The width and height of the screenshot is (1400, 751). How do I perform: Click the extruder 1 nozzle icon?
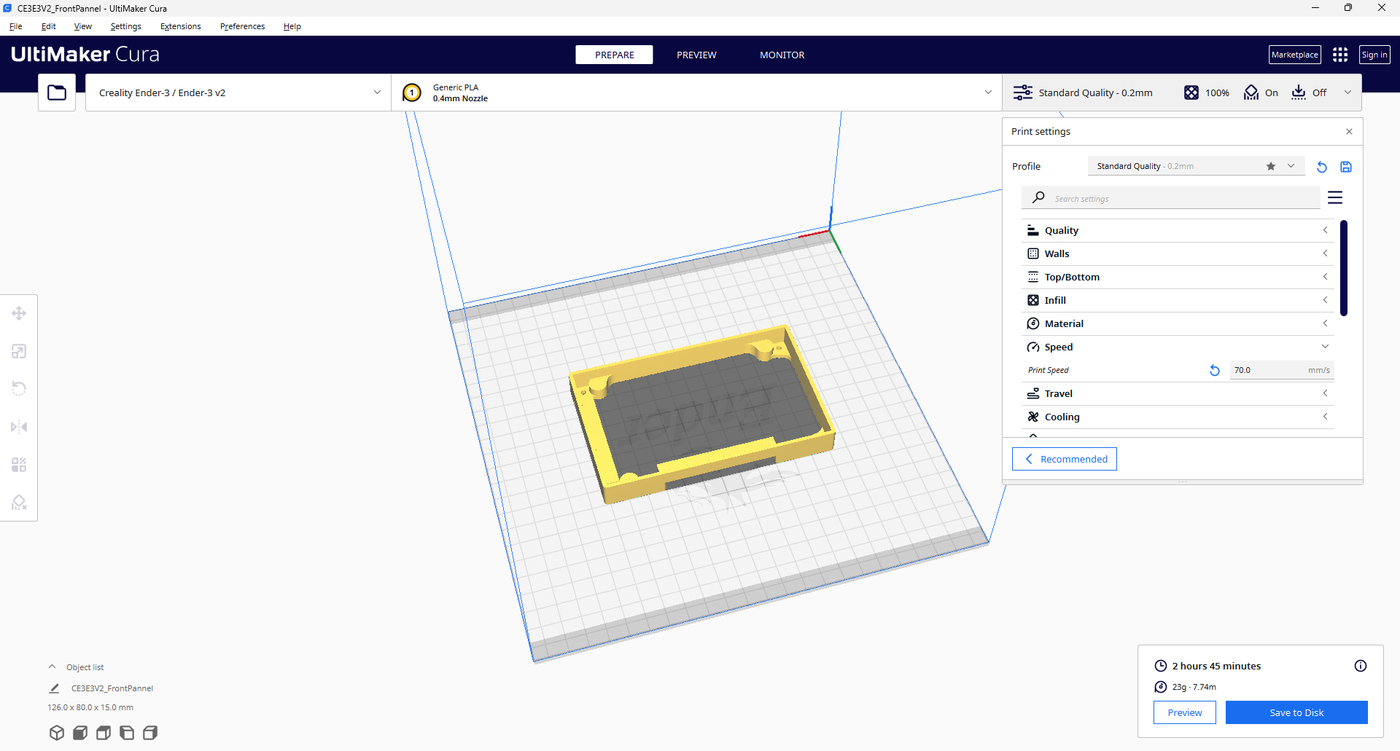[x=412, y=93]
